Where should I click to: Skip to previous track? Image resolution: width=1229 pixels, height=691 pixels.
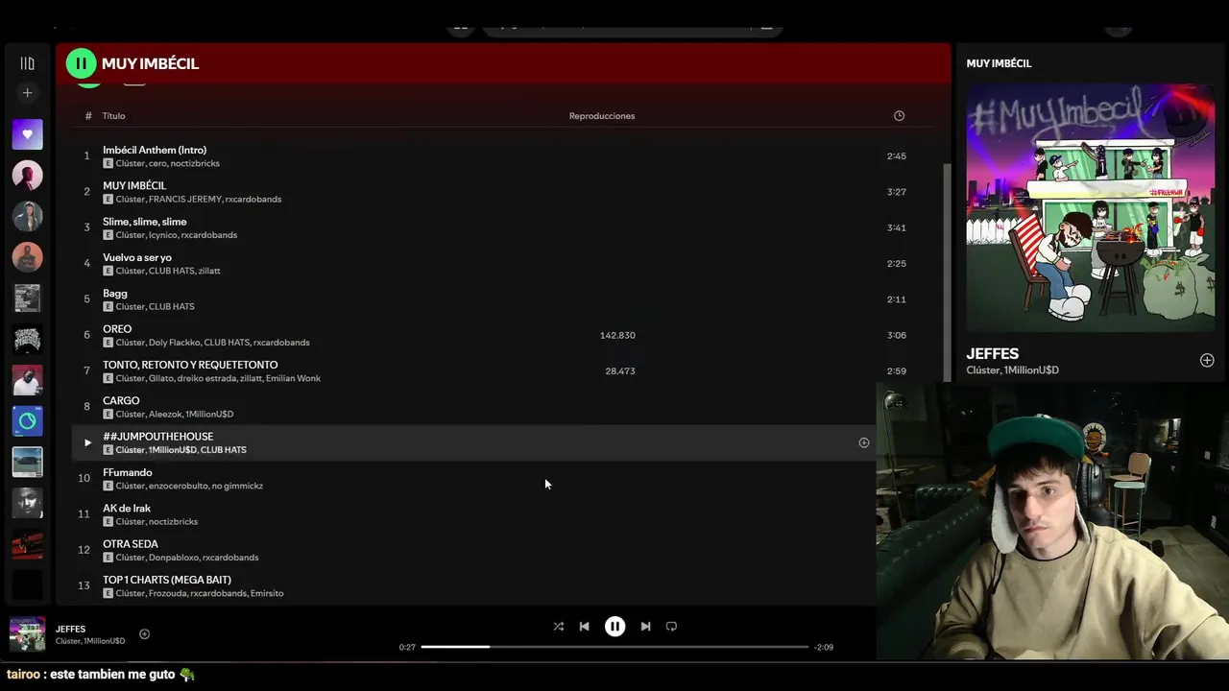[584, 626]
